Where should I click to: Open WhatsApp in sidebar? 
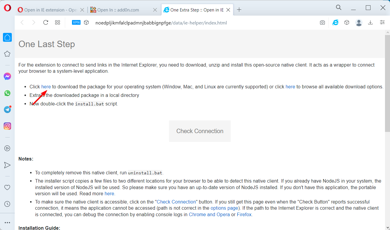coord(7,93)
